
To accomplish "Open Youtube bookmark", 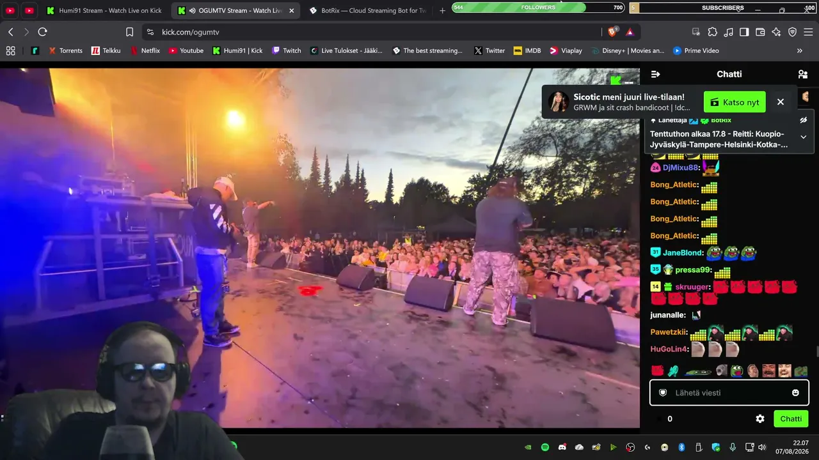I will (x=186, y=50).
